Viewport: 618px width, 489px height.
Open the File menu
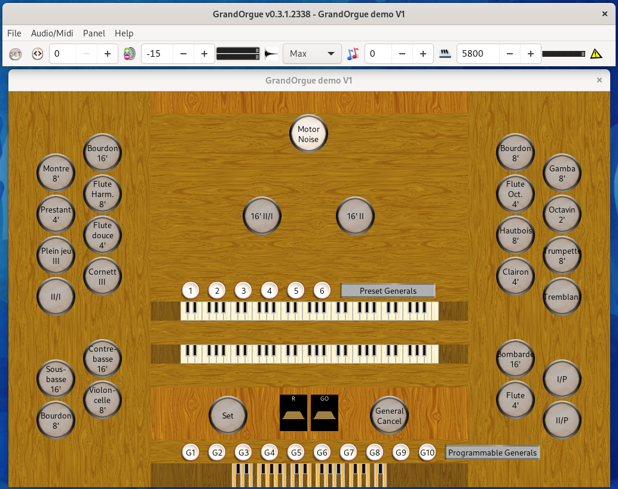14,33
